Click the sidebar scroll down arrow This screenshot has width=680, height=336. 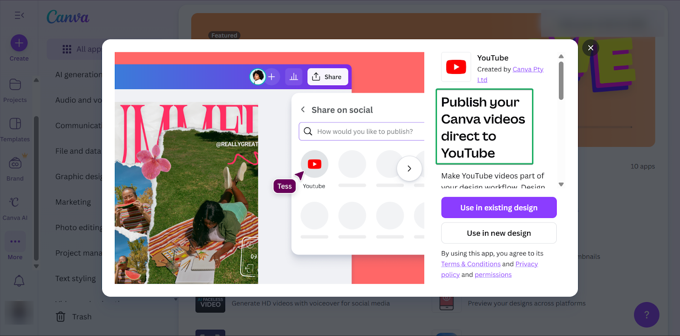[x=36, y=266]
